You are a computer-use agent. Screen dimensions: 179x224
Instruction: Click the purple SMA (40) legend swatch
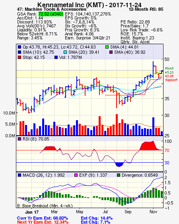[x=111, y=52]
